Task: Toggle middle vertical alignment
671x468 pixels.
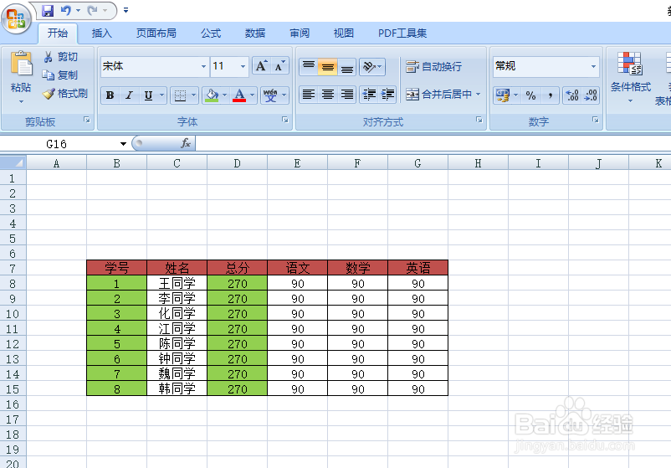Action: click(327, 67)
